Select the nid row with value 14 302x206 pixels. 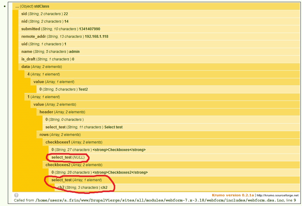[159, 21]
